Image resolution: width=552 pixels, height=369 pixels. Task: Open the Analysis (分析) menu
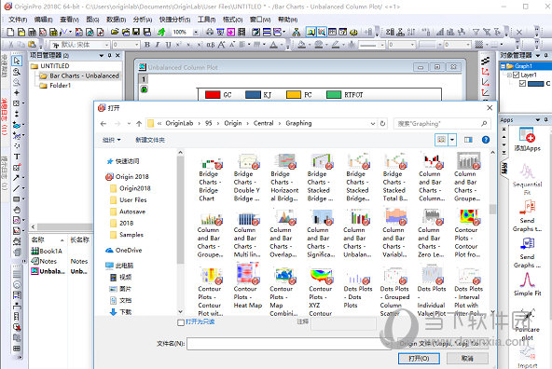coord(143,20)
